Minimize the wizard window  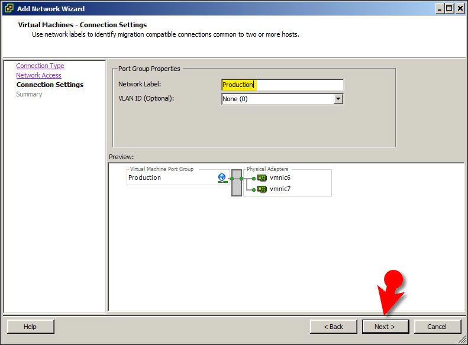click(x=440, y=8)
